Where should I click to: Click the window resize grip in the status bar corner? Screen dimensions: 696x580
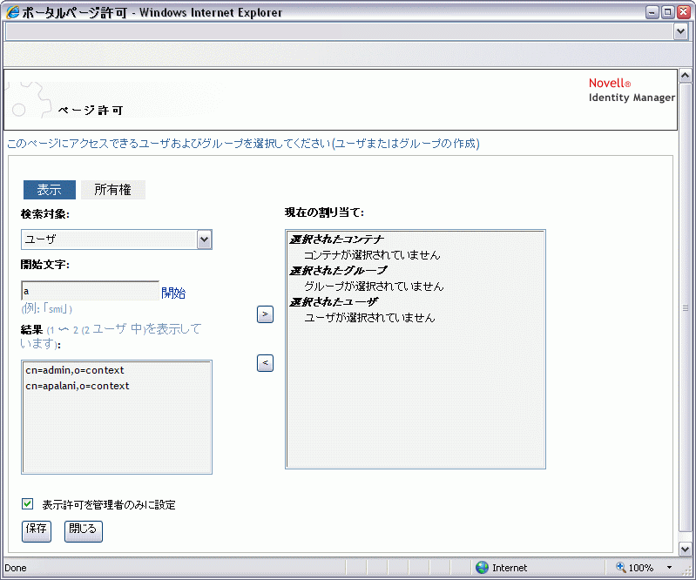click(x=688, y=572)
